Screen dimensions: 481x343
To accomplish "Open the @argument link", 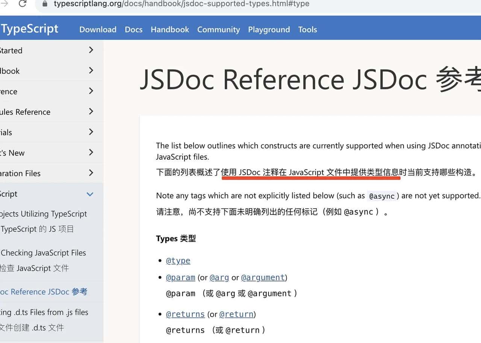I will tap(263, 277).
